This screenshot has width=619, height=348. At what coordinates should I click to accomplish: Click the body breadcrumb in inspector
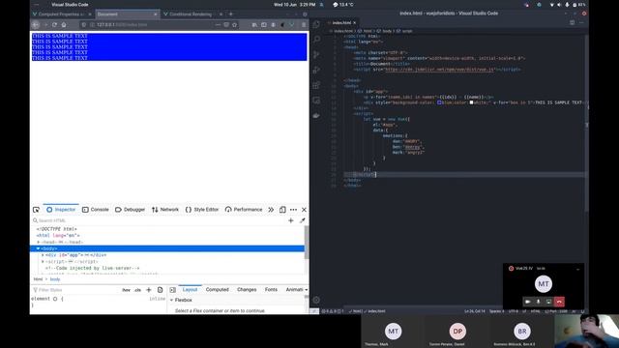[x=55, y=279]
